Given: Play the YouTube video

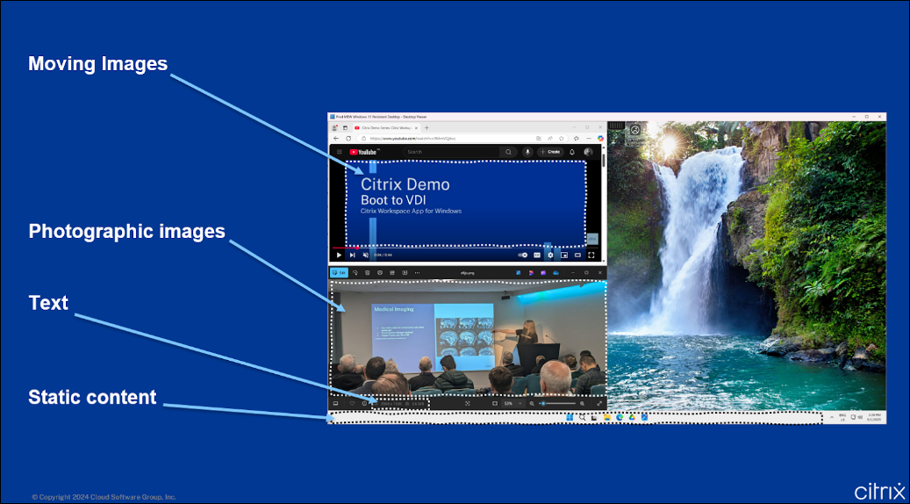Looking at the screenshot, I should pos(339,256).
